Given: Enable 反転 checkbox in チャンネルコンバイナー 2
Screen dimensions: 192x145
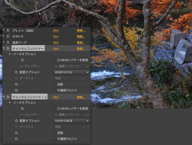Looking at the screenshot, I should point(55,133).
